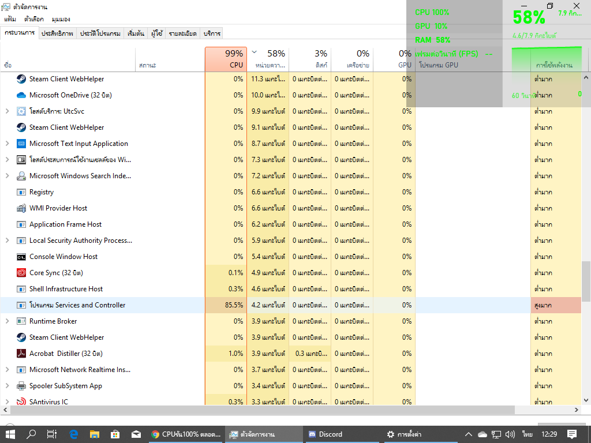
Task: Expand the Local Security Authority Process row
Action: coord(7,241)
